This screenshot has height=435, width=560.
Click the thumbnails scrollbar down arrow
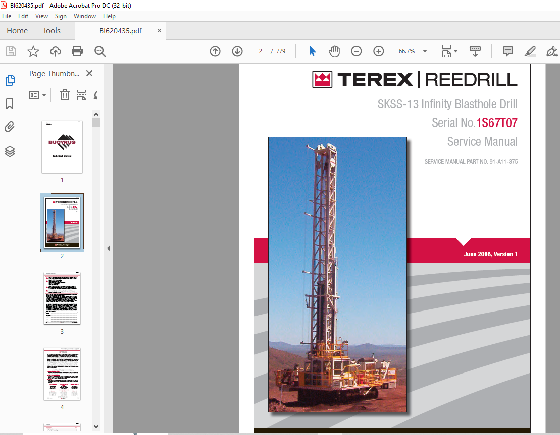[x=96, y=427]
